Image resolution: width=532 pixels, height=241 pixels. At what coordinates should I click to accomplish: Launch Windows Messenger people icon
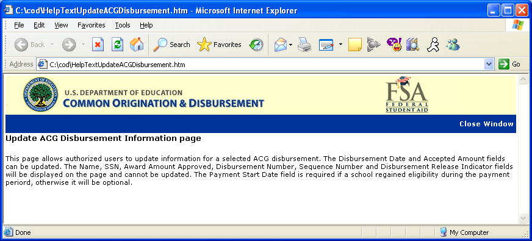[453, 45]
